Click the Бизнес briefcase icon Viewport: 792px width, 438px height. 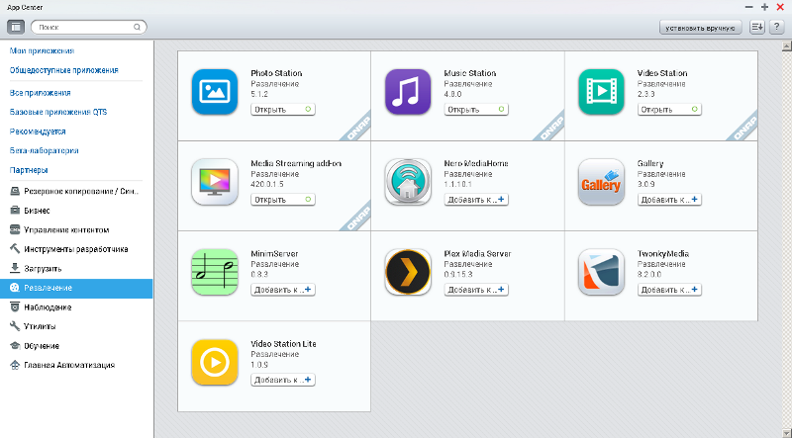click(x=15, y=211)
